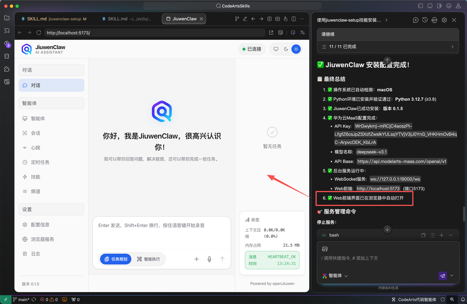Switch to dark theme moon toggle
Image resolution: width=467 pixels, height=304 pixels.
point(286,49)
